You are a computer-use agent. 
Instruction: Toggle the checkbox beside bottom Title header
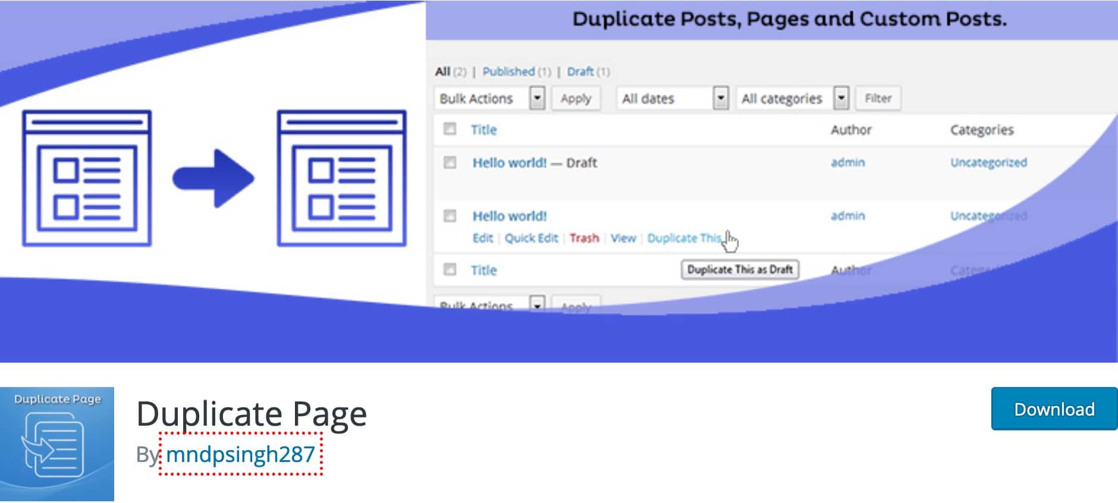pyautogui.click(x=450, y=269)
